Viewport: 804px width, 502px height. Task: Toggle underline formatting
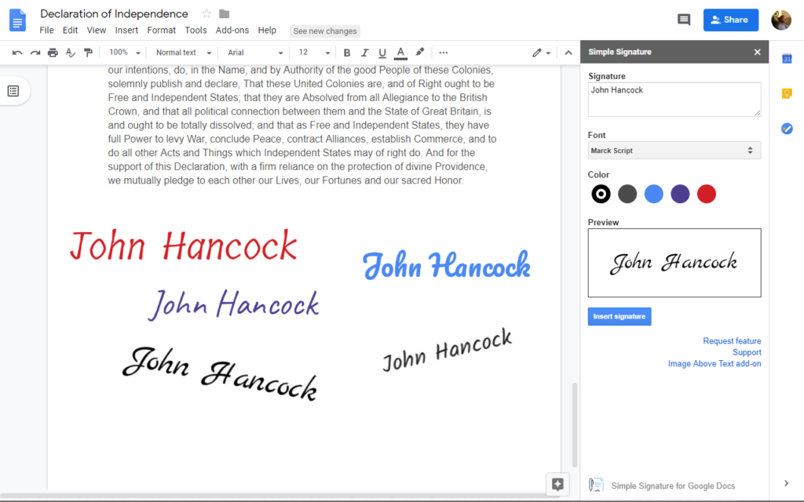(382, 52)
